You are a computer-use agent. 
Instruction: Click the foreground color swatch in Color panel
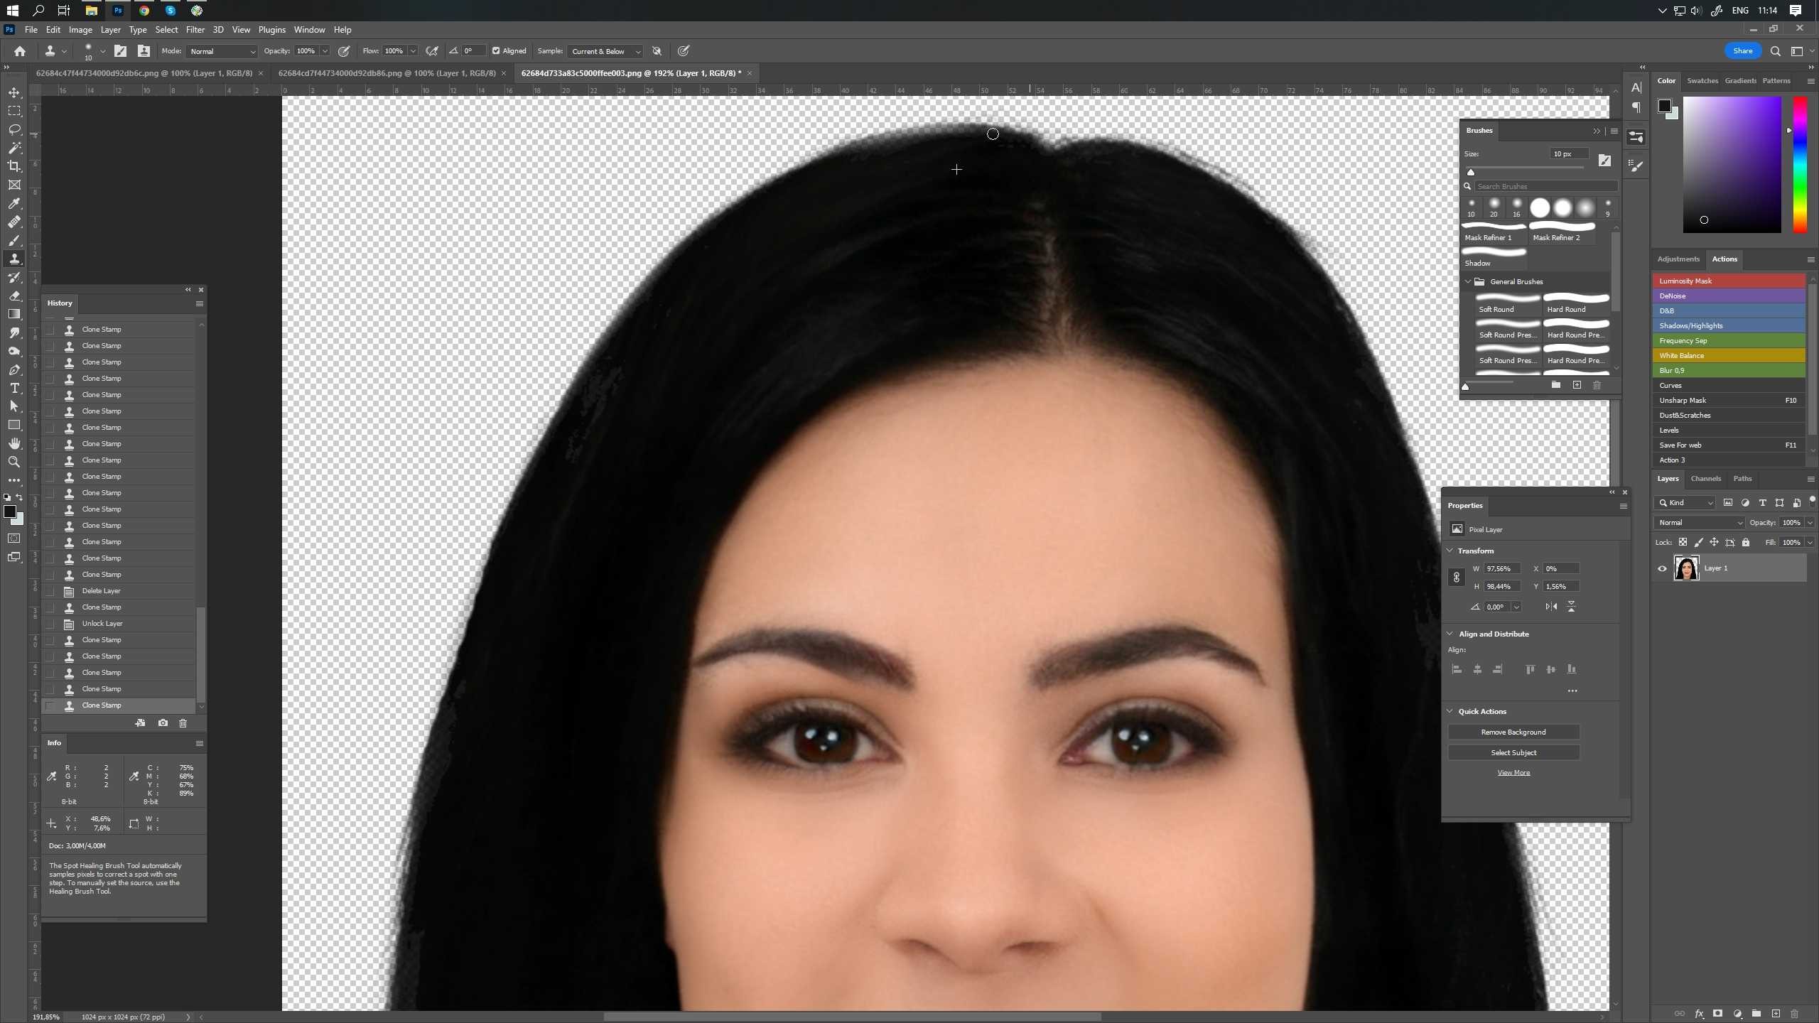[x=1664, y=106]
